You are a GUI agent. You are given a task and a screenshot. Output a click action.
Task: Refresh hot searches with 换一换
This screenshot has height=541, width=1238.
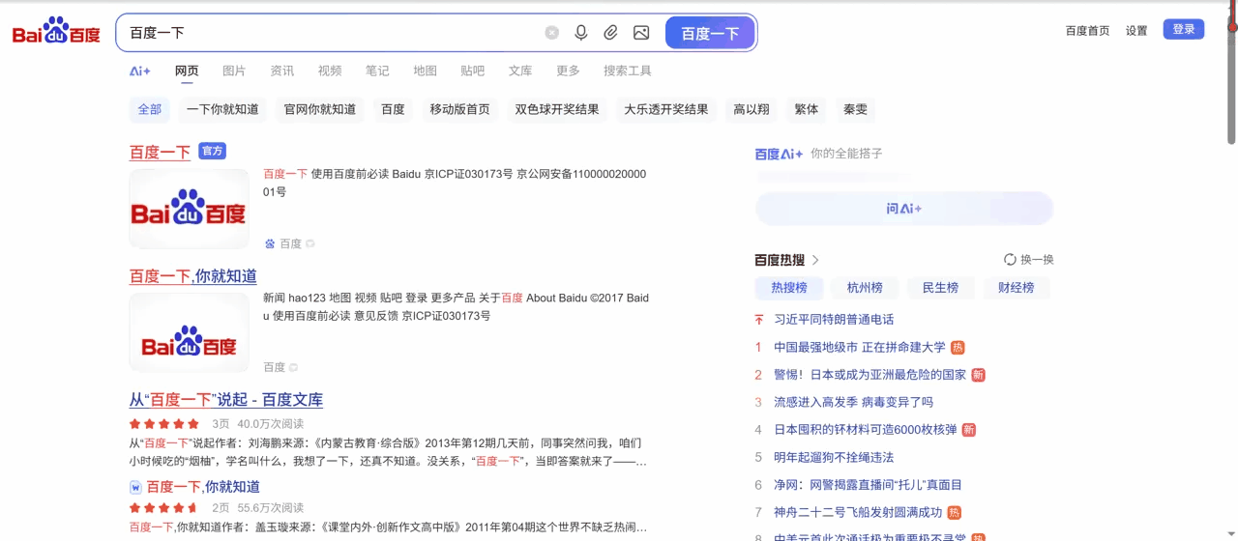[1029, 260]
